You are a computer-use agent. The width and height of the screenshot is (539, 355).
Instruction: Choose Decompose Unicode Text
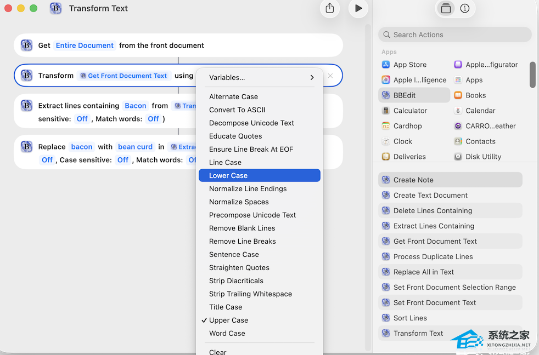tap(260, 123)
